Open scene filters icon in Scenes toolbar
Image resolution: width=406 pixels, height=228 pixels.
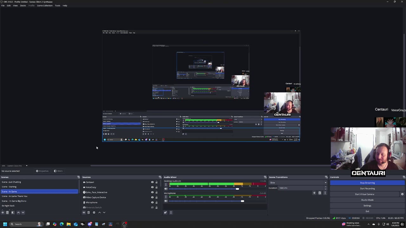13,212
